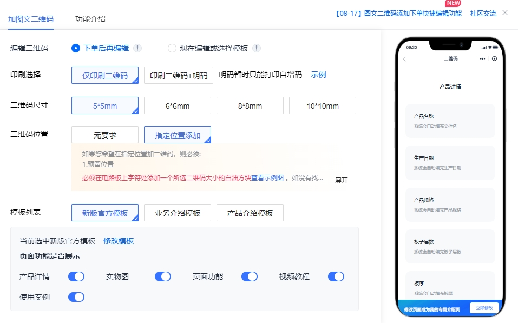Select 下单后再编辑 radio button
518x323 pixels.
pos(76,48)
